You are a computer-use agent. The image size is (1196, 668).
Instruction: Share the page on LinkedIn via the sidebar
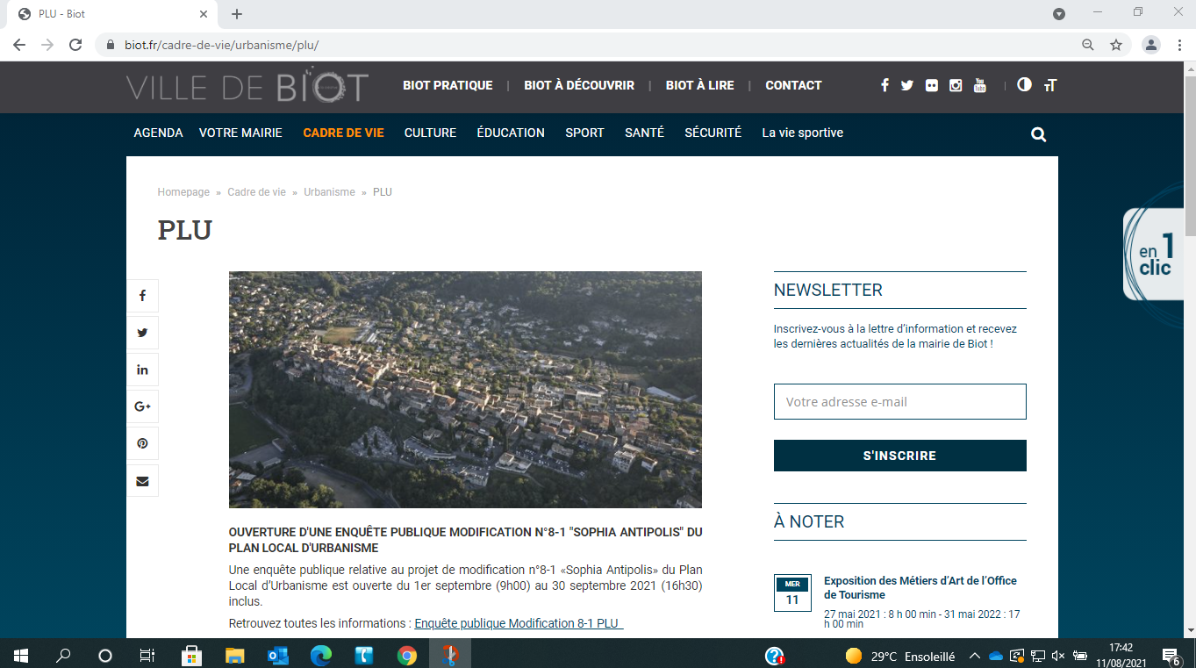click(142, 370)
